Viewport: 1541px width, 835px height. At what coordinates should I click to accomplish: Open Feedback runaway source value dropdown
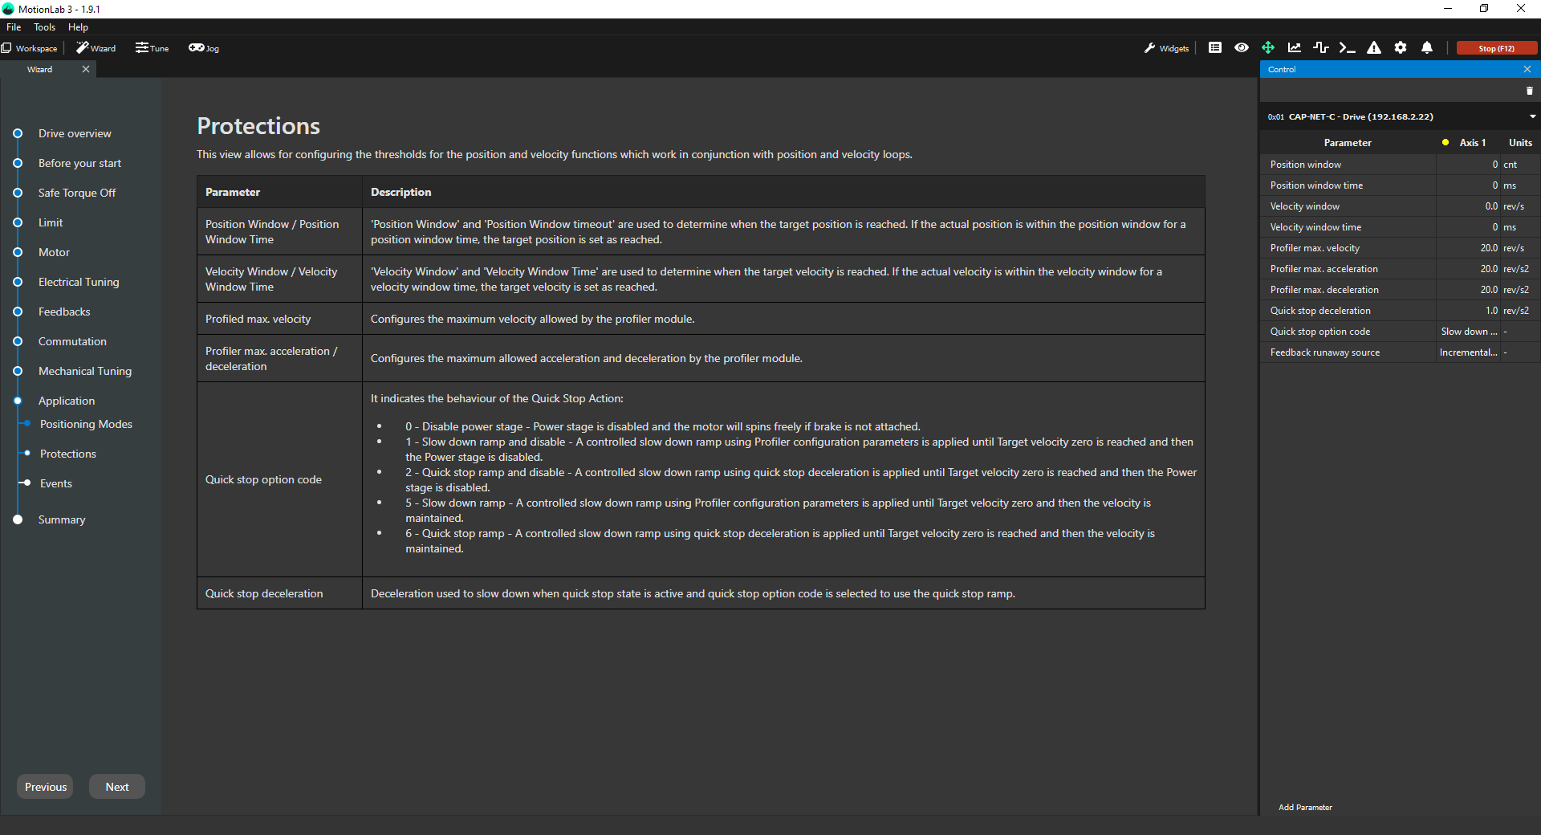(x=1468, y=352)
